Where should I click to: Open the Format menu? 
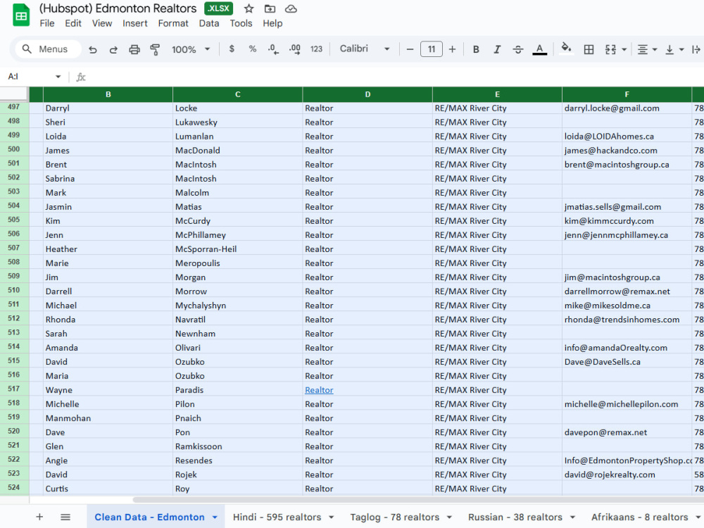[173, 23]
